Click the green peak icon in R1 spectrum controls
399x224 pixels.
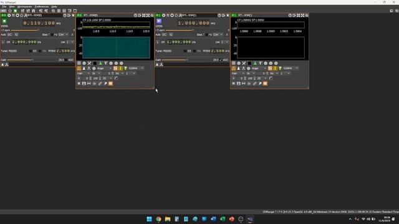tap(255, 63)
